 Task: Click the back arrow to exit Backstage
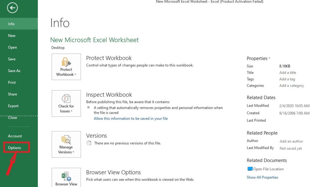pos(12,8)
